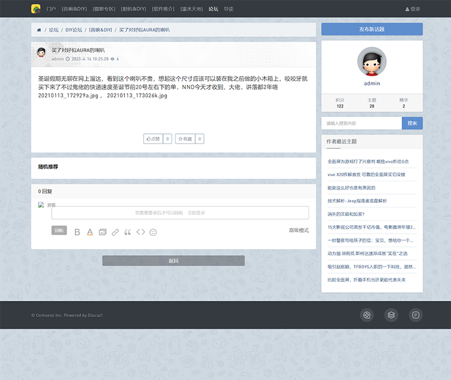451x380 pixels.
Task: Open [胆机&DIY] in top navigation
Action: click(133, 9)
